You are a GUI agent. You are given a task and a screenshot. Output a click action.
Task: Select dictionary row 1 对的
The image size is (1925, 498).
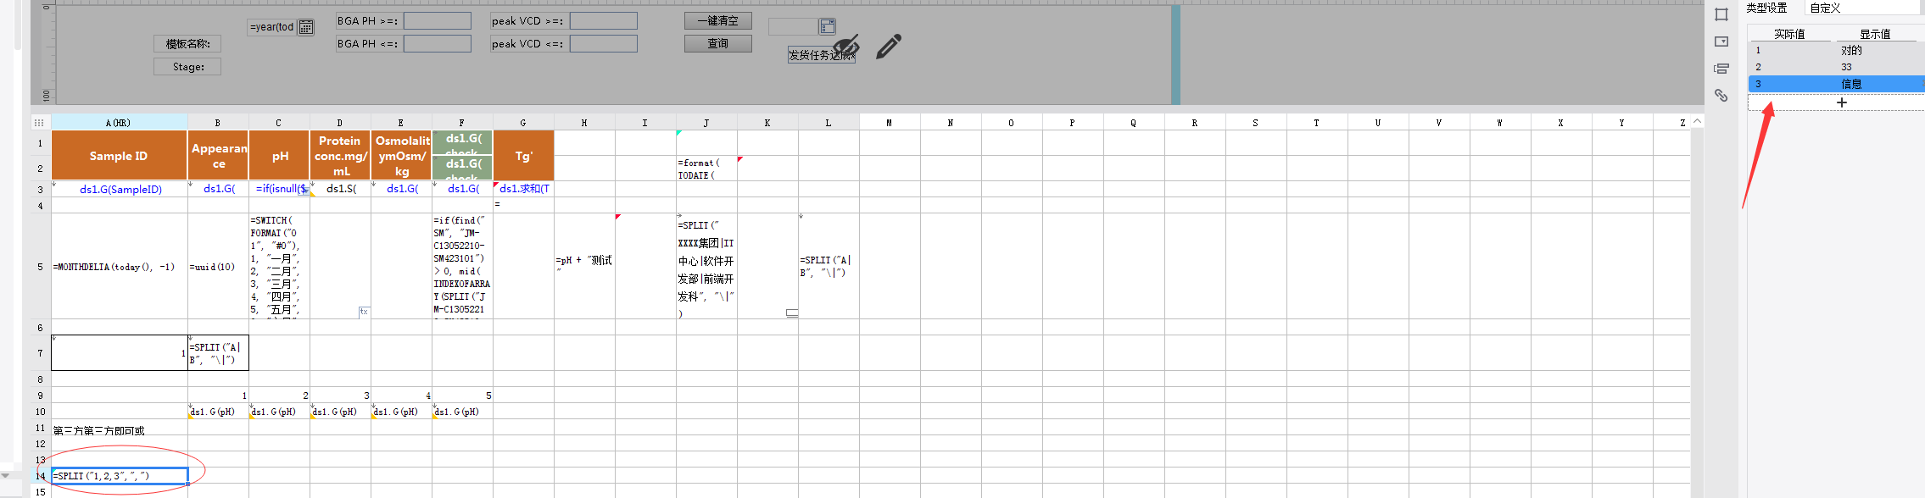[x=1836, y=50]
